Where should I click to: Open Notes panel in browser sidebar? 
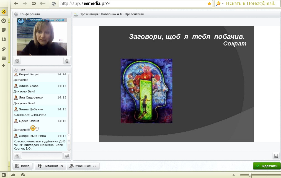(4, 30)
